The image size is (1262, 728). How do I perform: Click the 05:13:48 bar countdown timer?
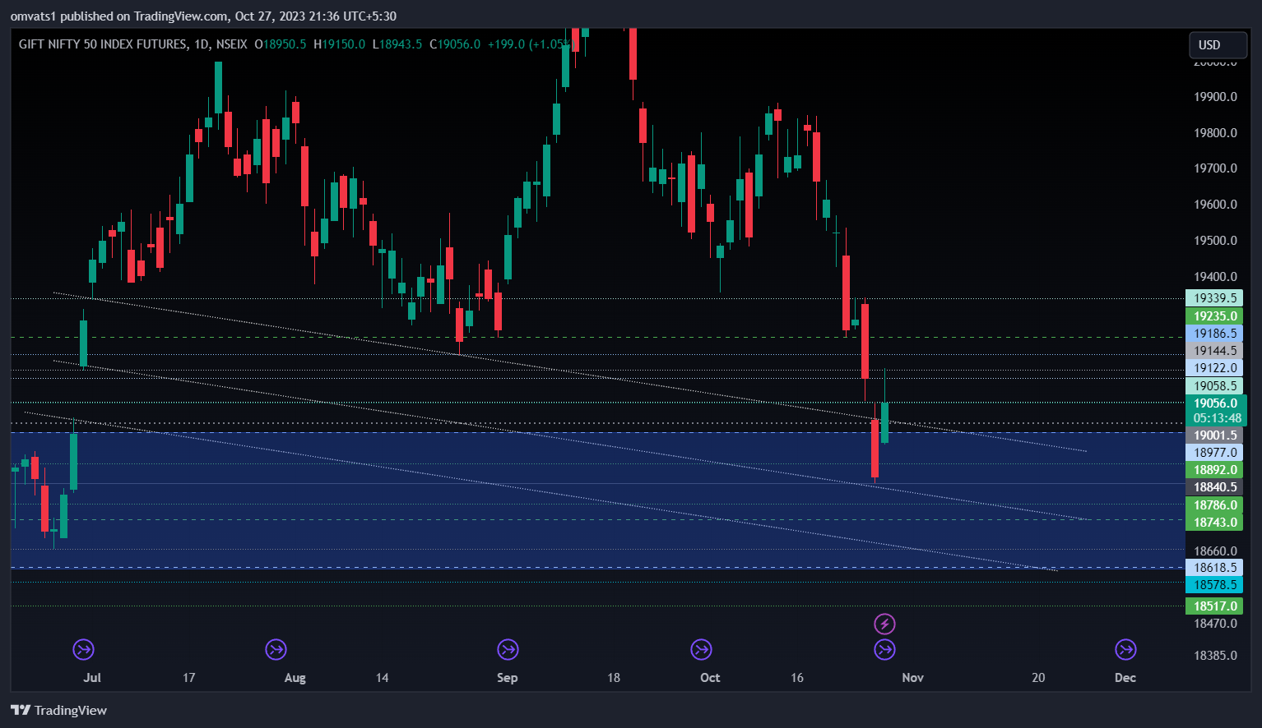pos(1217,418)
